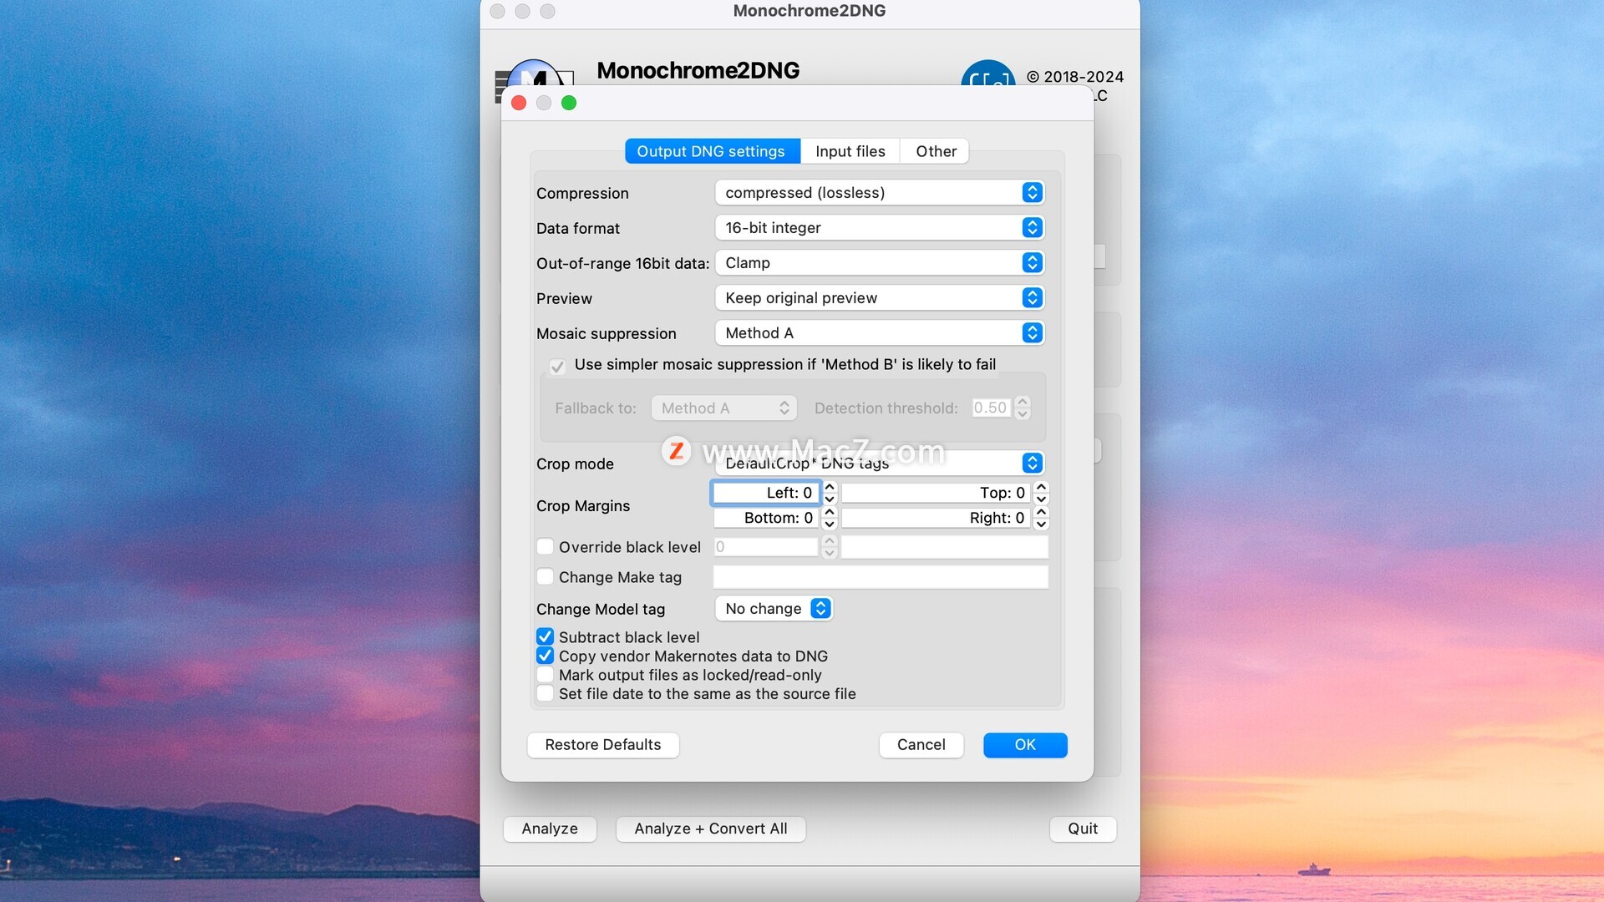Open the Crop mode dropdown
1604x902 pixels.
880,464
